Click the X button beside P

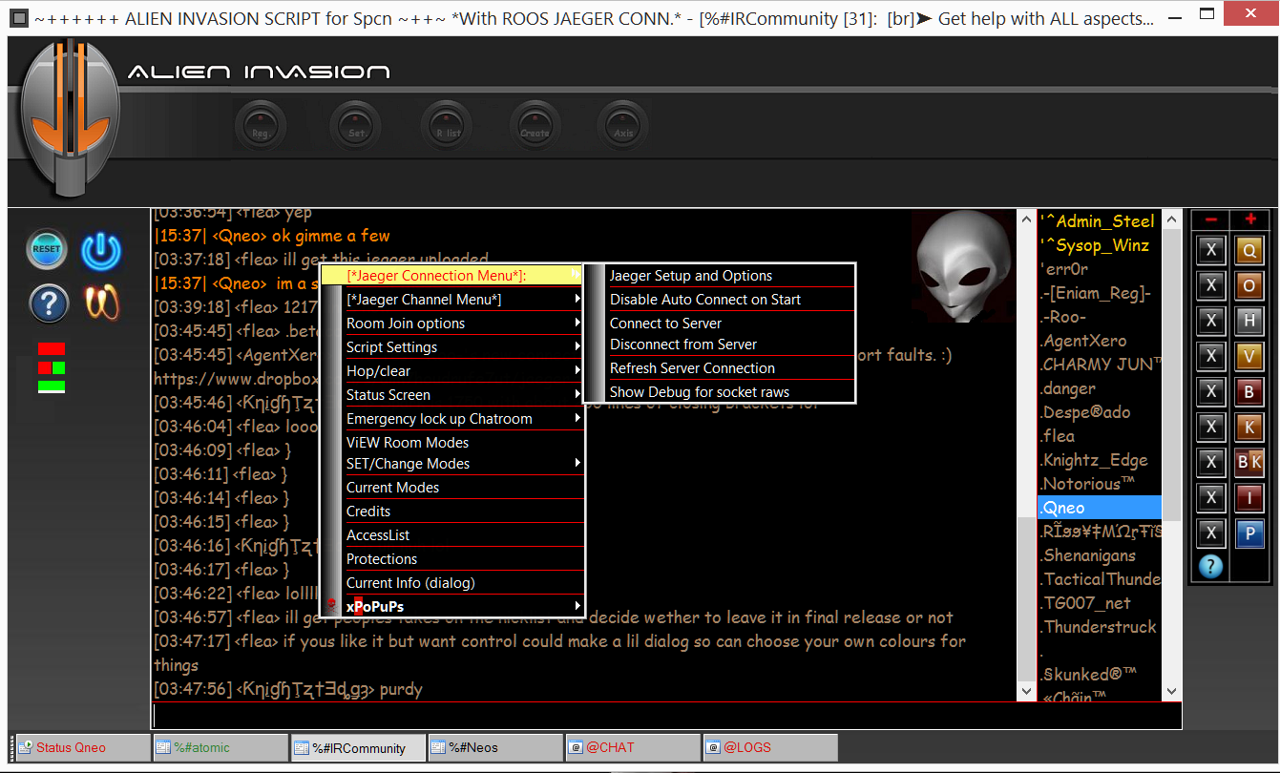[1211, 533]
